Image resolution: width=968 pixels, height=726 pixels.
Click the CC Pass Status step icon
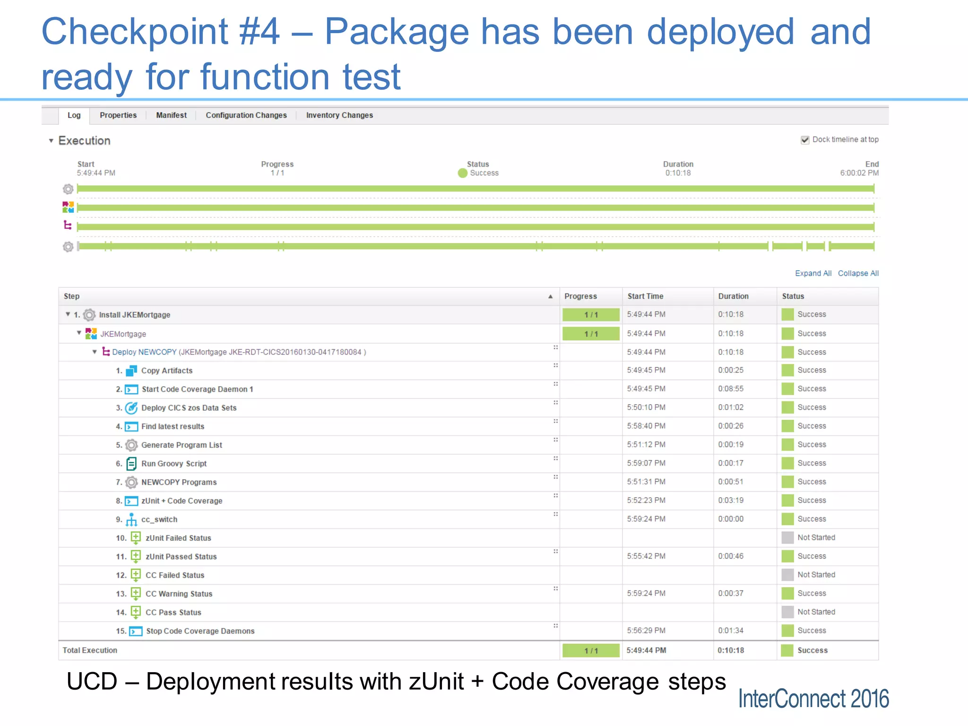pos(136,612)
